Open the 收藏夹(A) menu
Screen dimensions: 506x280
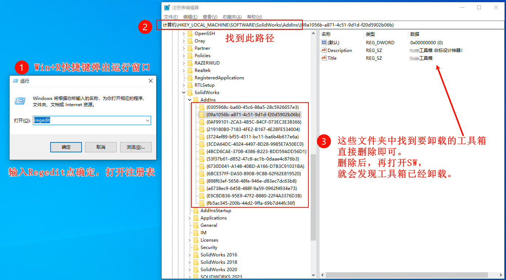[x=232, y=17]
